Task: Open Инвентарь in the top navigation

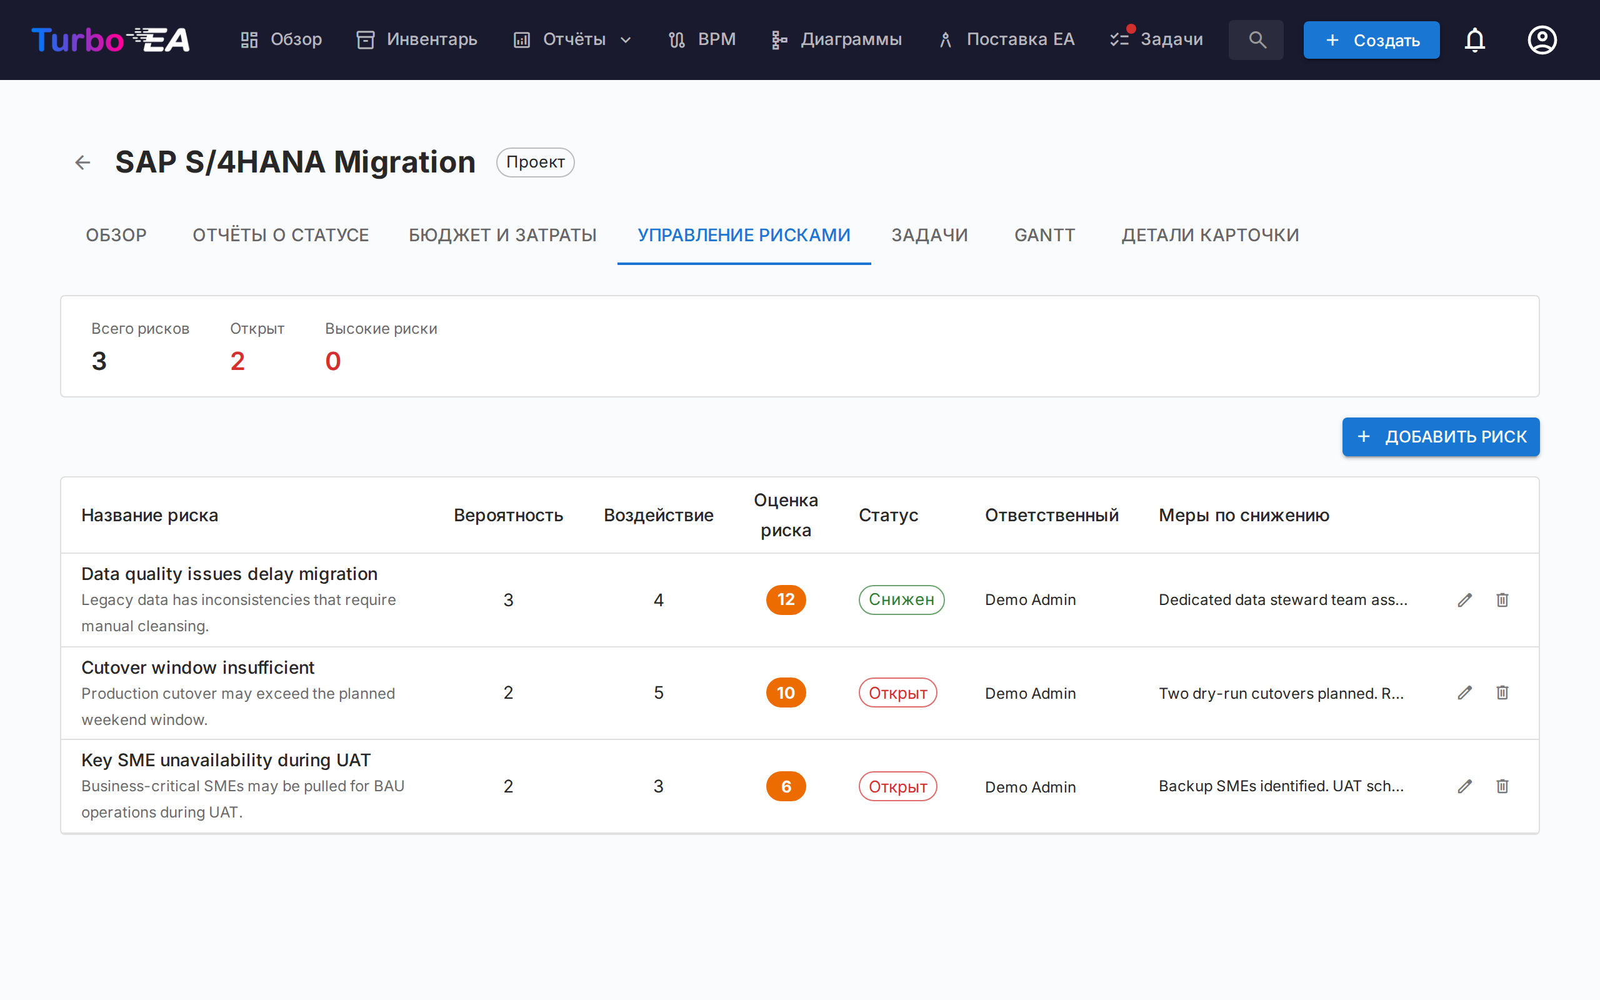Action: pos(416,39)
